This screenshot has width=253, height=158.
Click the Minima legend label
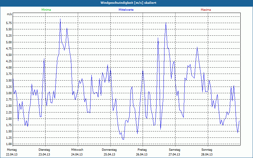pyautogui.click(x=46, y=10)
